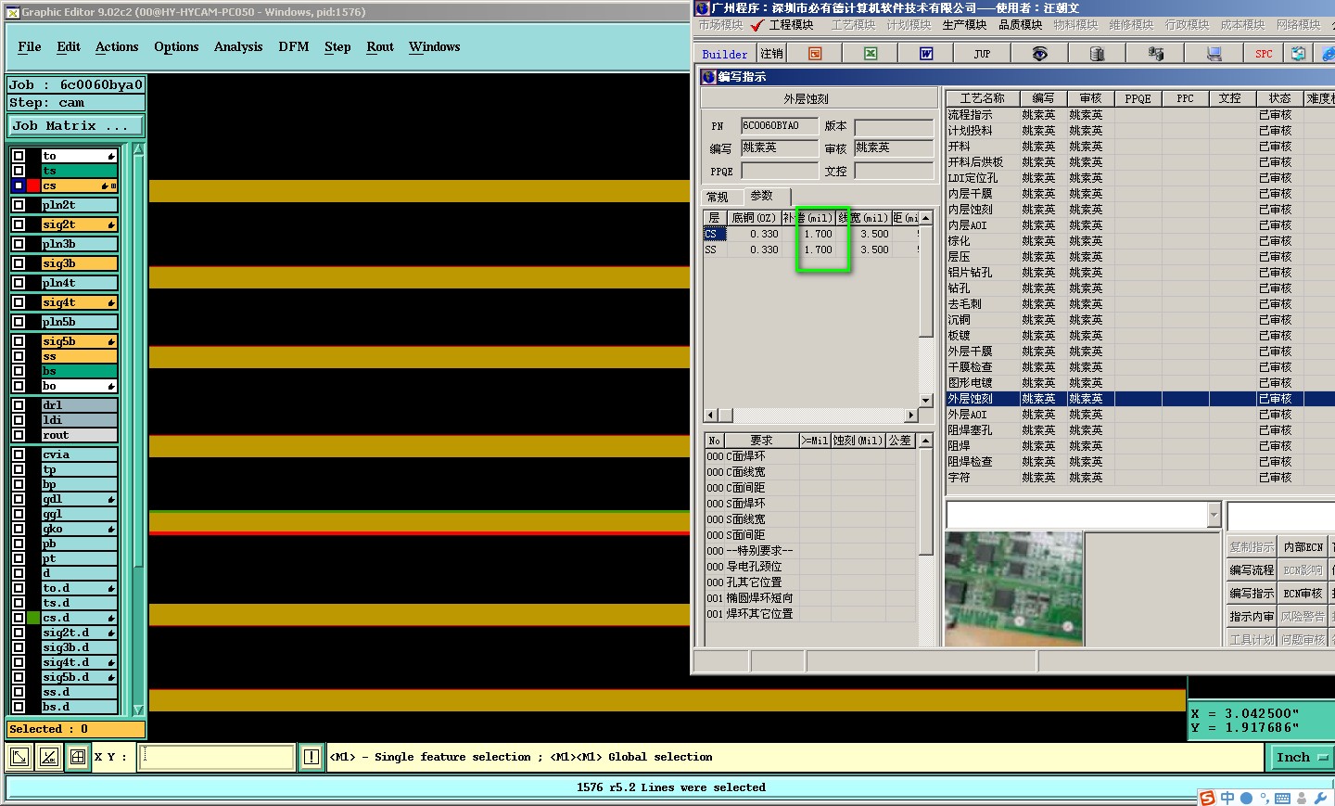The width and height of the screenshot is (1335, 806).
Task: Open the Rout menu
Action: 380,46
